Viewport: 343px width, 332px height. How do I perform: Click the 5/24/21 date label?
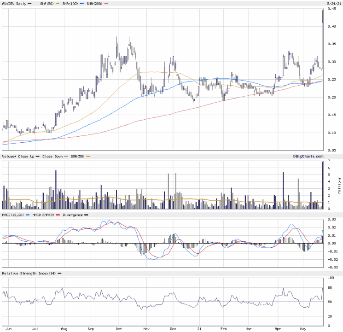point(334,4)
